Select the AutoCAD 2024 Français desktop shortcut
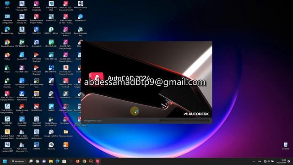Image resolution: width=293 pixels, height=165 pixels. [x=7, y=96]
